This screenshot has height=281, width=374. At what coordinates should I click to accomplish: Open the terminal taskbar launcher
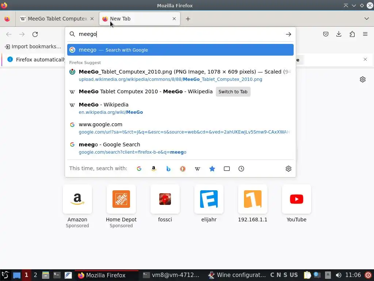coord(57,275)
